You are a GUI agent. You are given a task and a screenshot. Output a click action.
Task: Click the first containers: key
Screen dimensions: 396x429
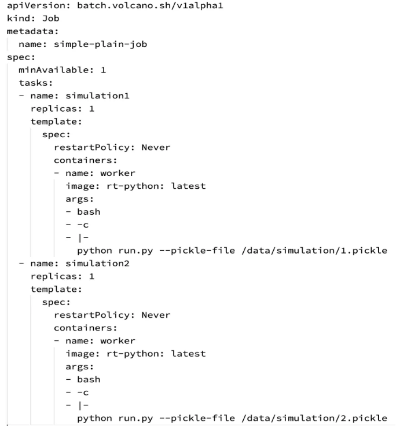coord(85,160)
